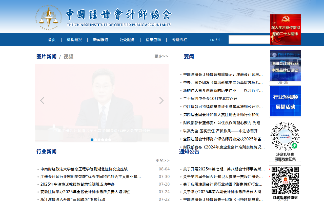Screen dimensions: 324x202
Task: Open the 通知公告 section heading
Action: 189,151
